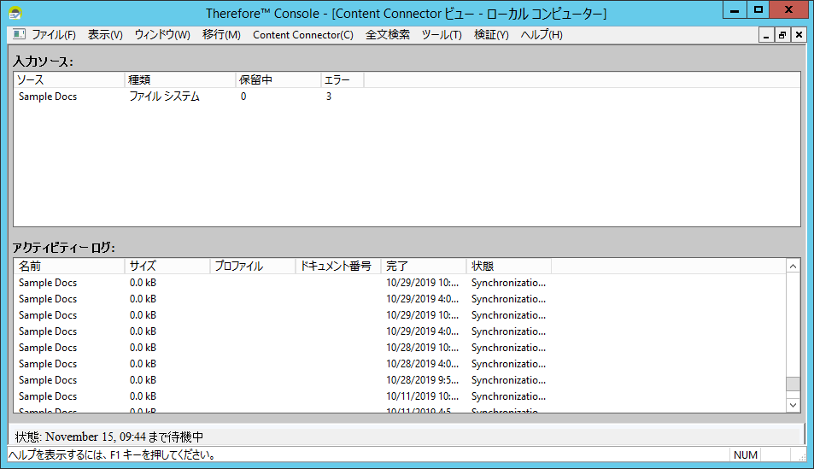Sort input sources by エラー column

click(x=343, y=80)
